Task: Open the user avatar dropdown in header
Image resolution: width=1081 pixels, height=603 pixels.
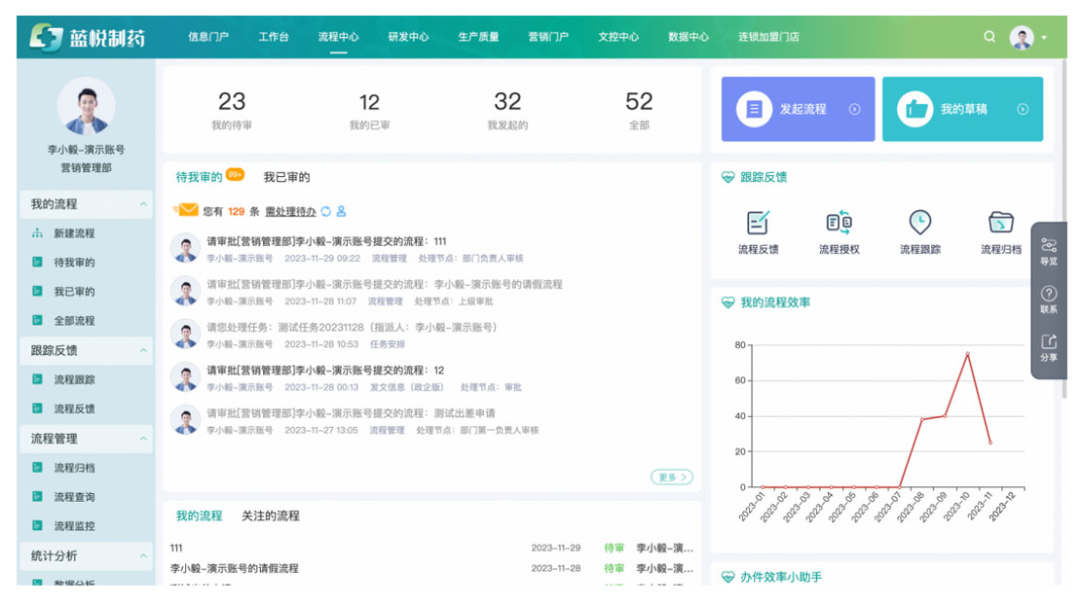Action: coord(1027,37)
